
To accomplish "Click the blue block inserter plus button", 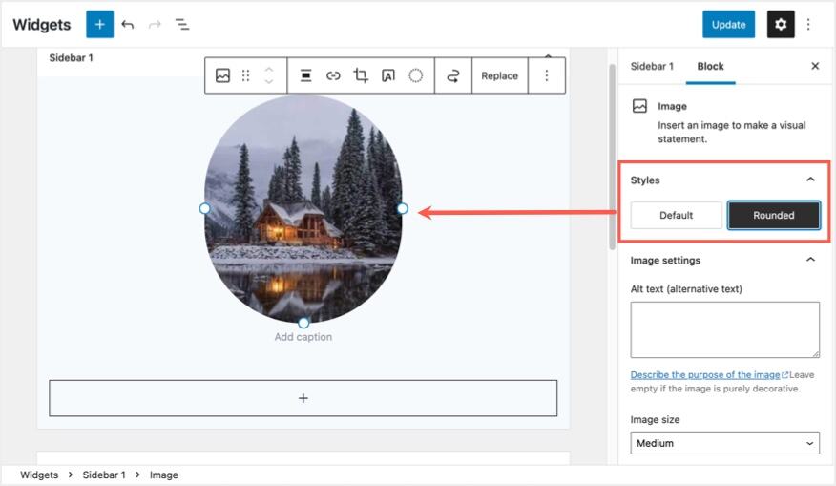I will (99, 25).
